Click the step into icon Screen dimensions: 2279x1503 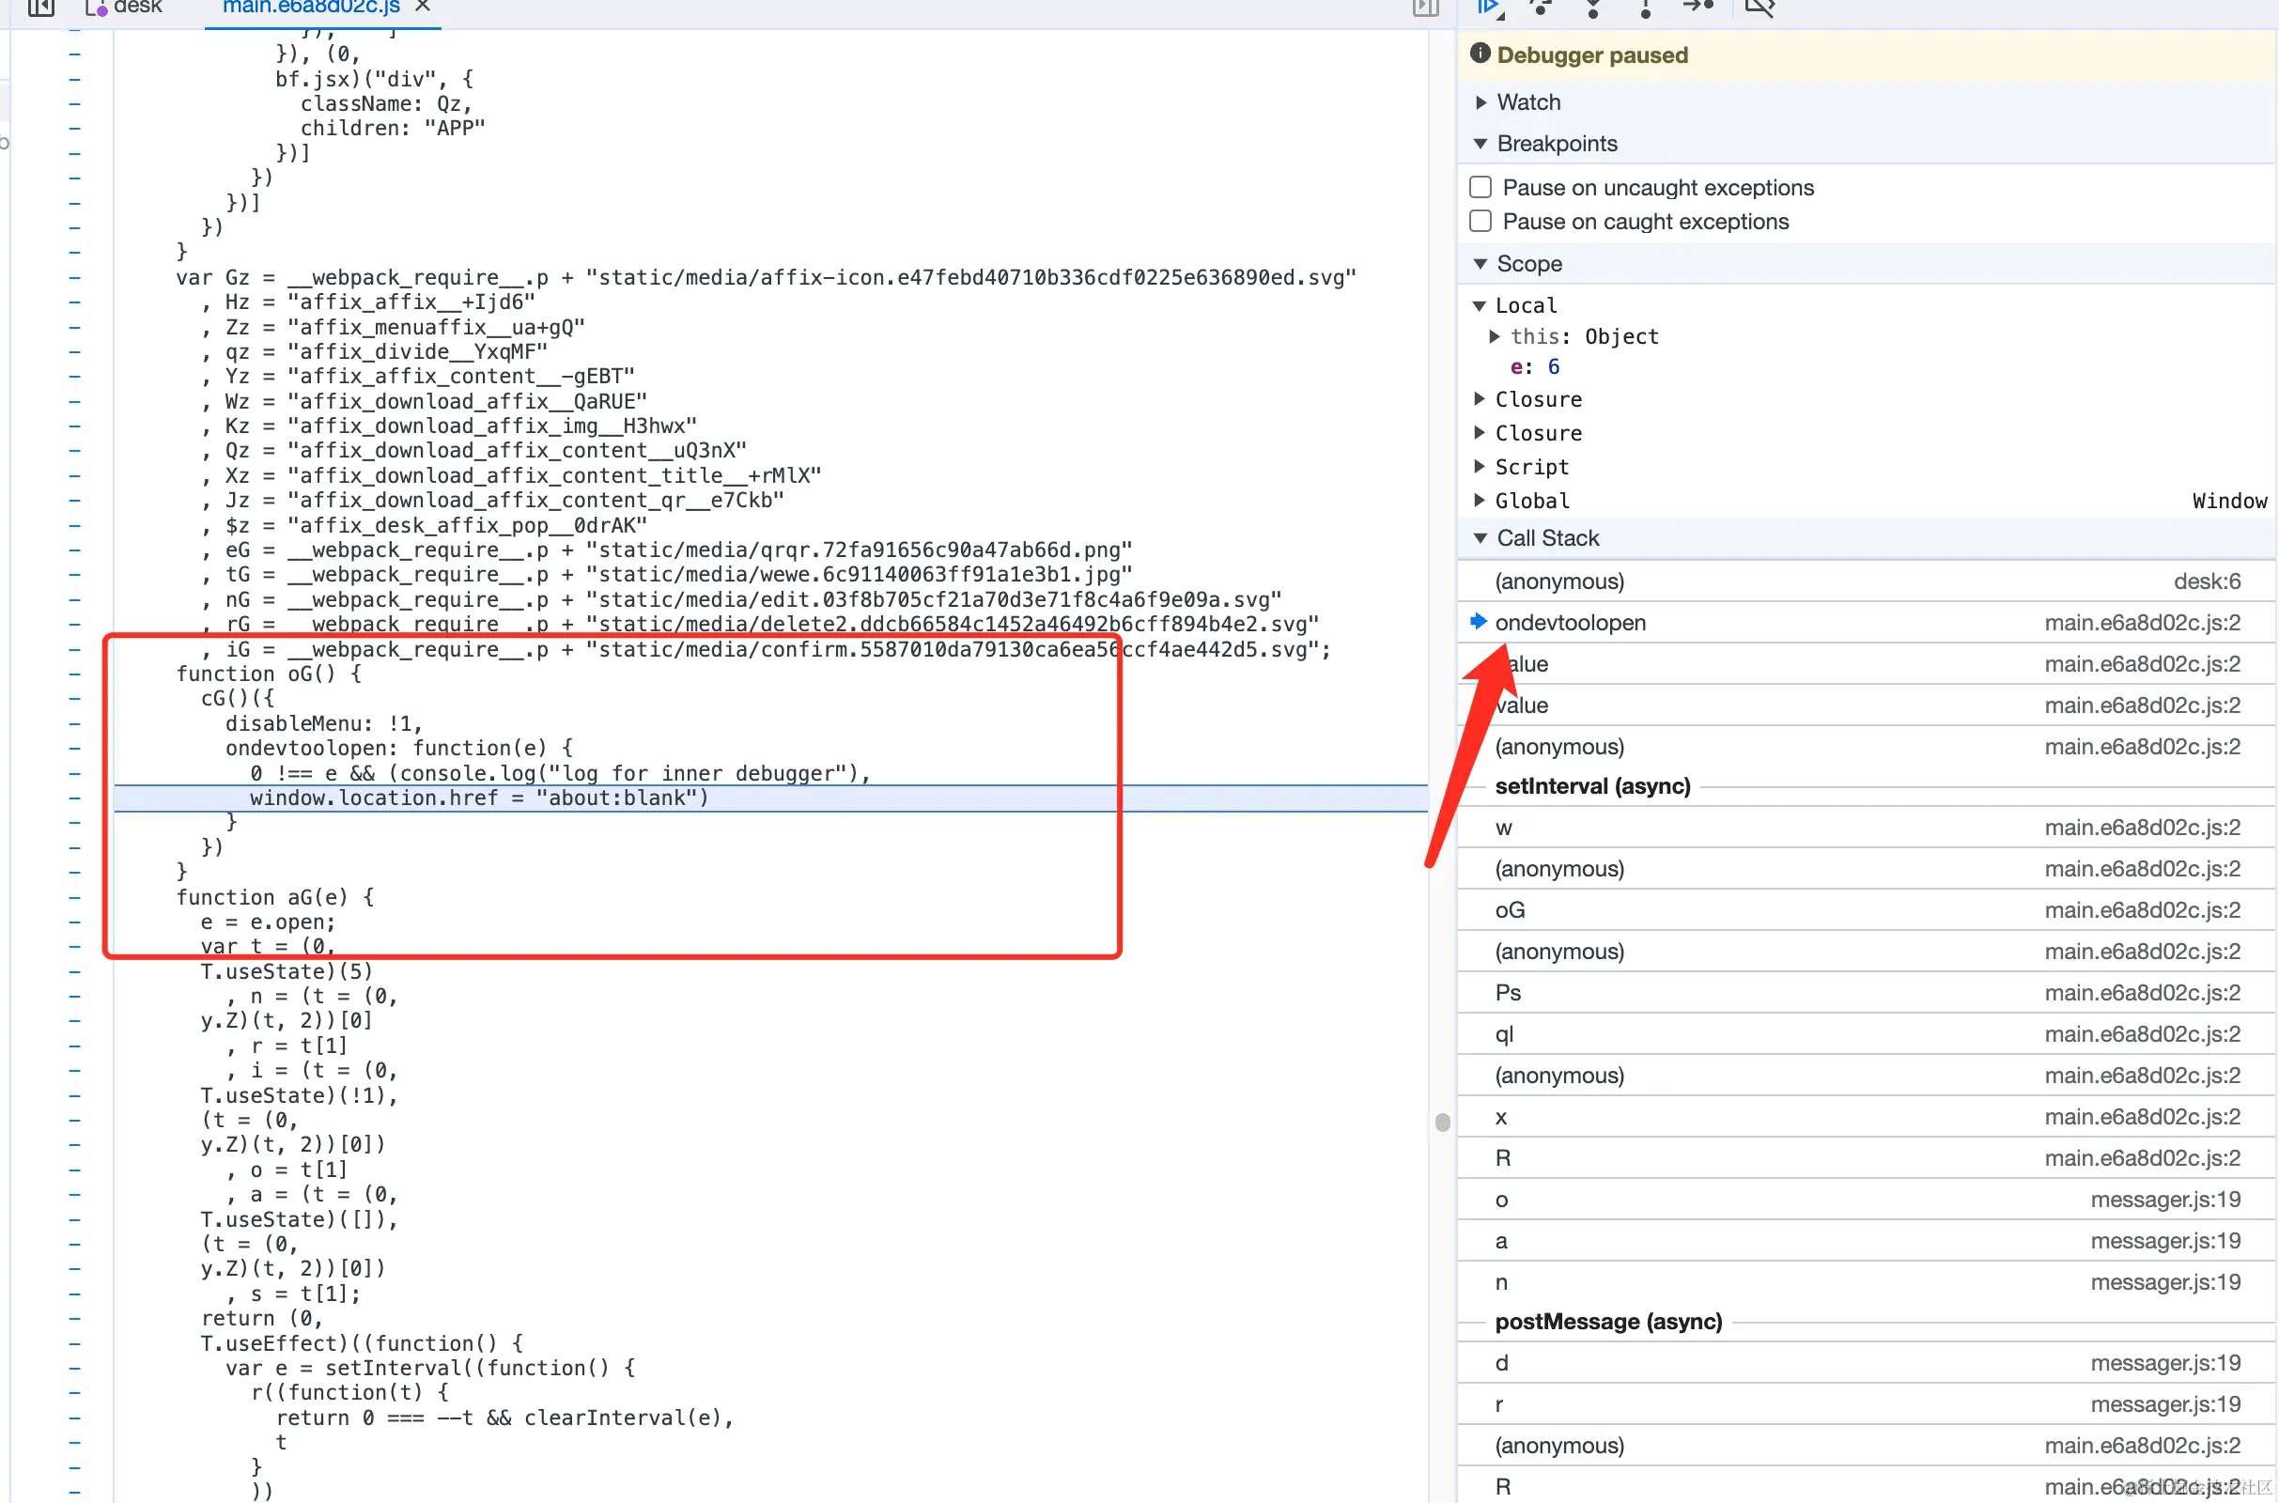[x=1593, y=8]
